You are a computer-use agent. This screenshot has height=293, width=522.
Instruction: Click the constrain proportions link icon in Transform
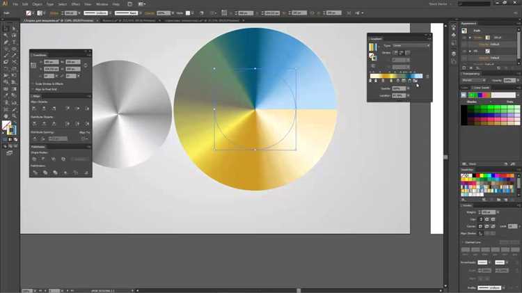click(85, 66)
